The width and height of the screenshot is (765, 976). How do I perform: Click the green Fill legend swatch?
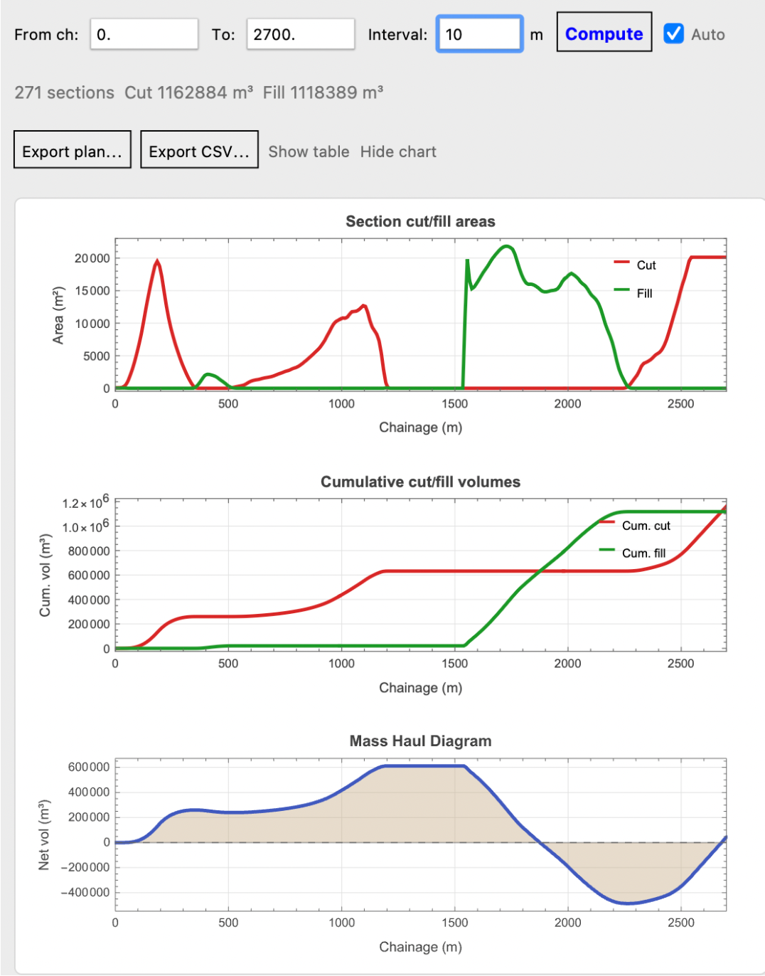coord(622,290)
